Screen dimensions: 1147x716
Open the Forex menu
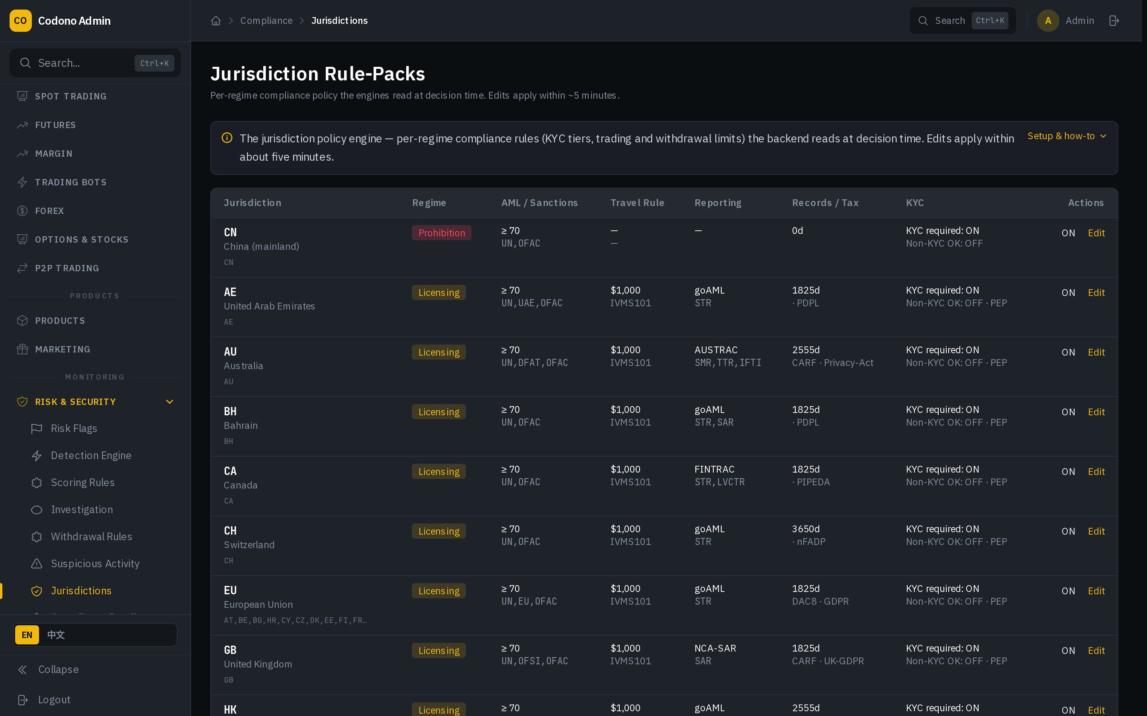point(95,211)
